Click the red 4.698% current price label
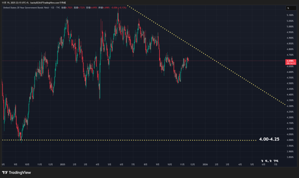 [x=290, y=61]
